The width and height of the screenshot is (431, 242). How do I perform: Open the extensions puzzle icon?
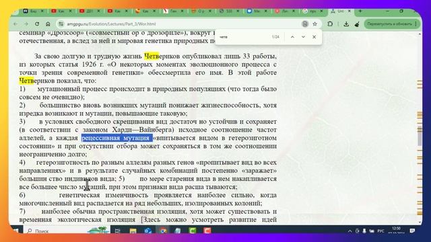pos(330,24)
